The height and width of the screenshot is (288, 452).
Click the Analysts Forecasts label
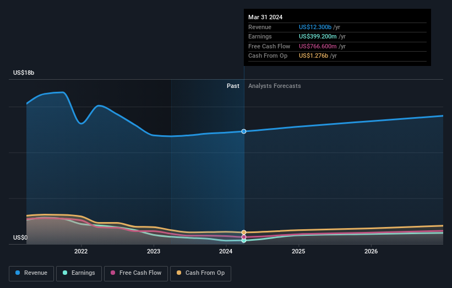[x=274, y=86]
